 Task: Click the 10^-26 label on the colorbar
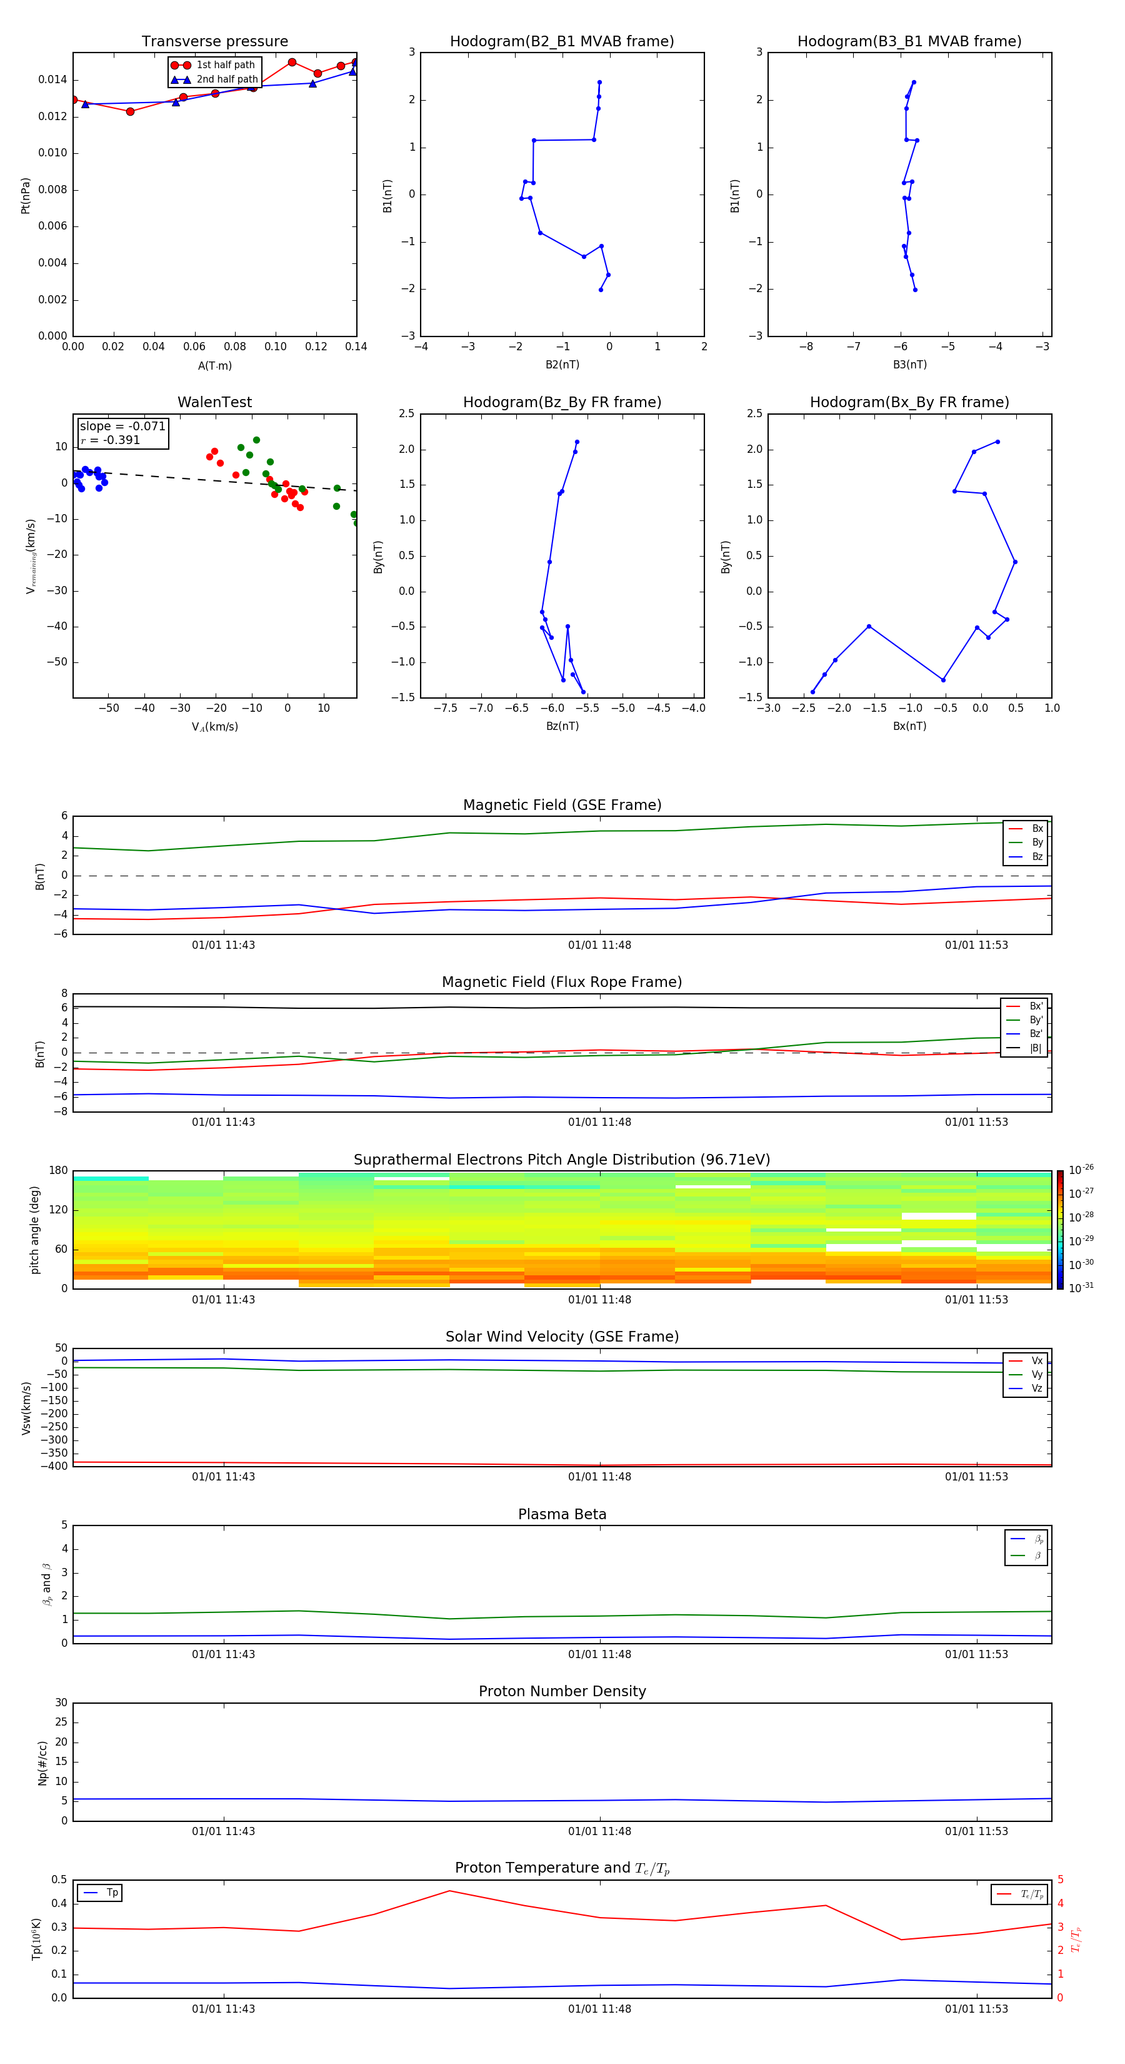tap(1081, 1170)
